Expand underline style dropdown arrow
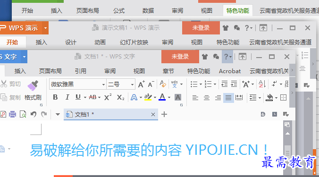This screenshot has height=177, width=319. 85,97
